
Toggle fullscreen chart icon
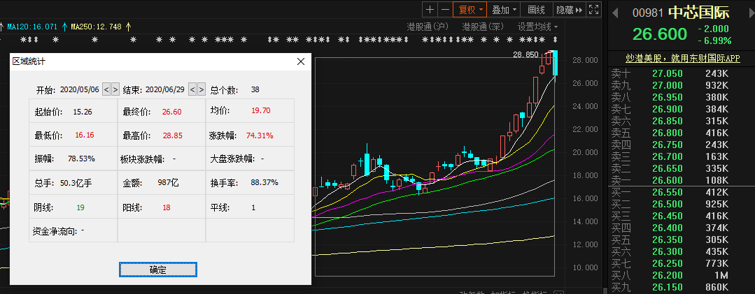click(x=593, y=10)
